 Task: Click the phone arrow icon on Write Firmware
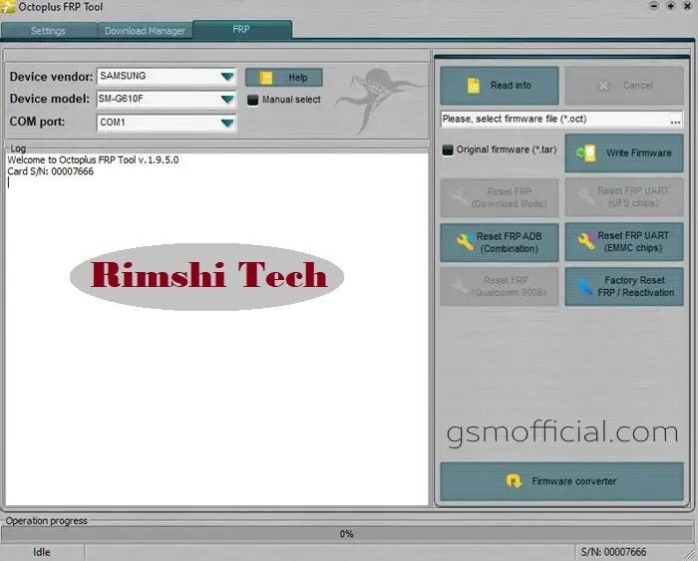(x=586, y=153)
